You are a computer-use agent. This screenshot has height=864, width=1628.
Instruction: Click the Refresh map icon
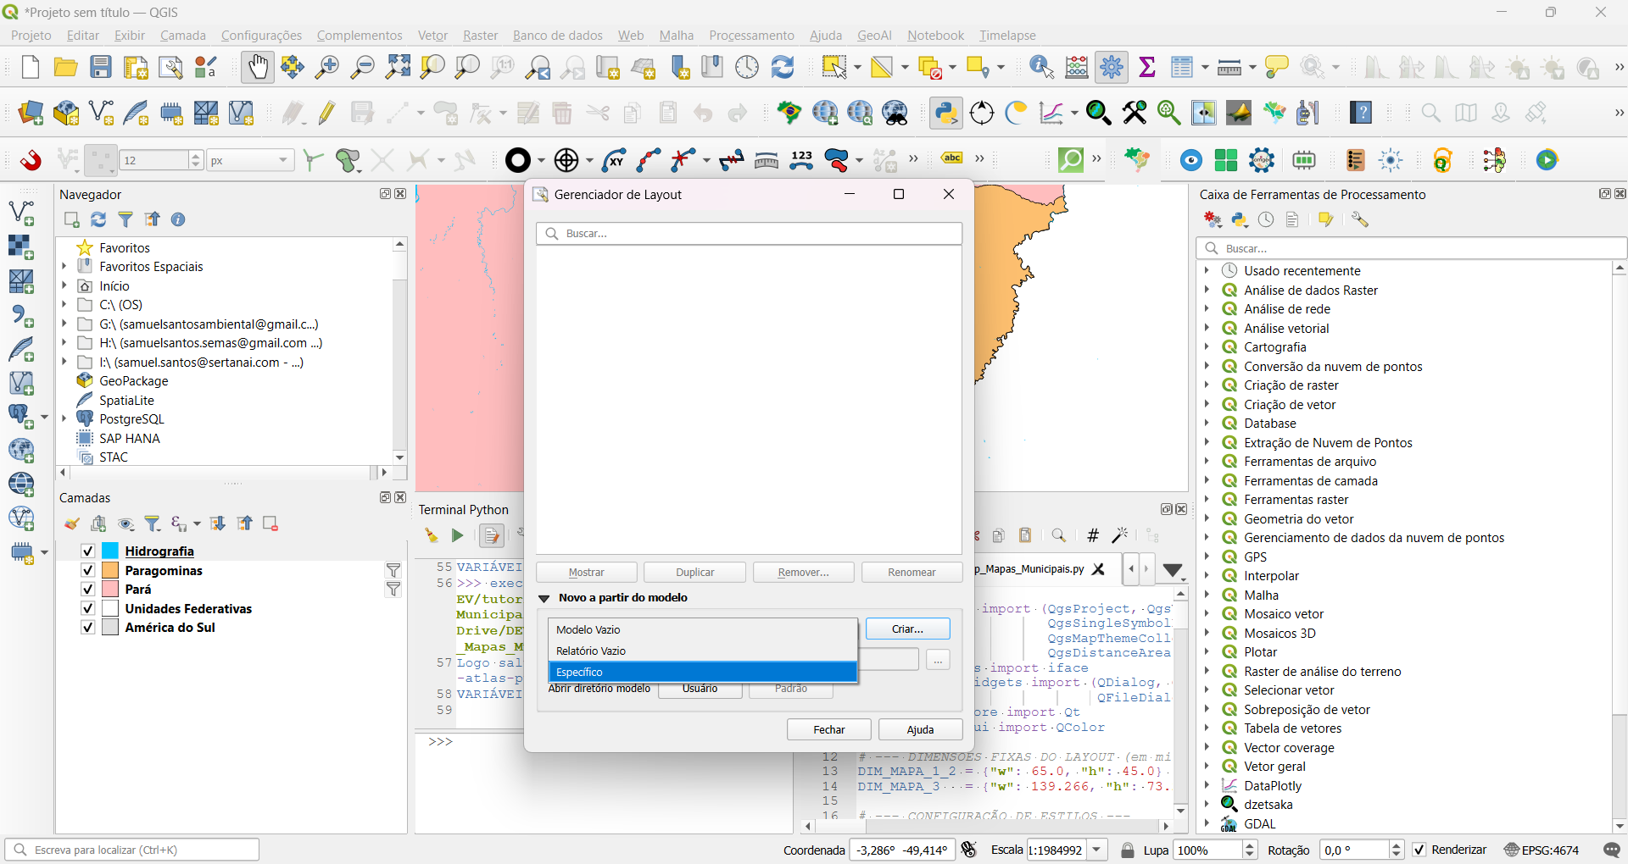coord(783,67)
